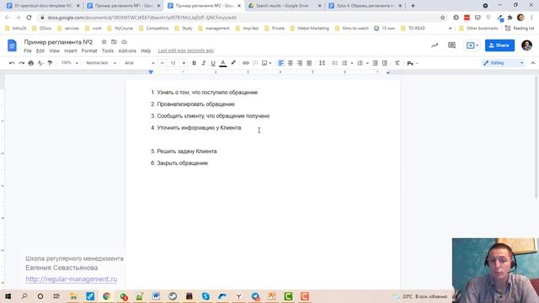The height and width of the screenshot is (303, 539).
Task: Click the clear formatting icon
Action: (x=397, y=63)
